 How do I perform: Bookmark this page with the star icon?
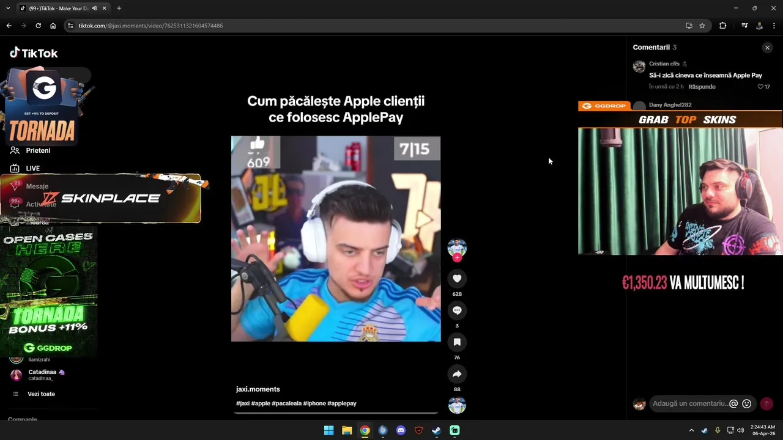pos(702,26)
